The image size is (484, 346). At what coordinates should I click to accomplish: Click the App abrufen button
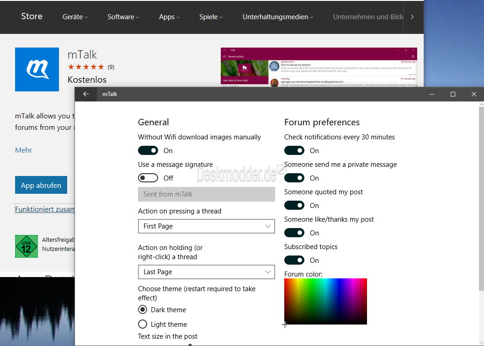[41, 185]
